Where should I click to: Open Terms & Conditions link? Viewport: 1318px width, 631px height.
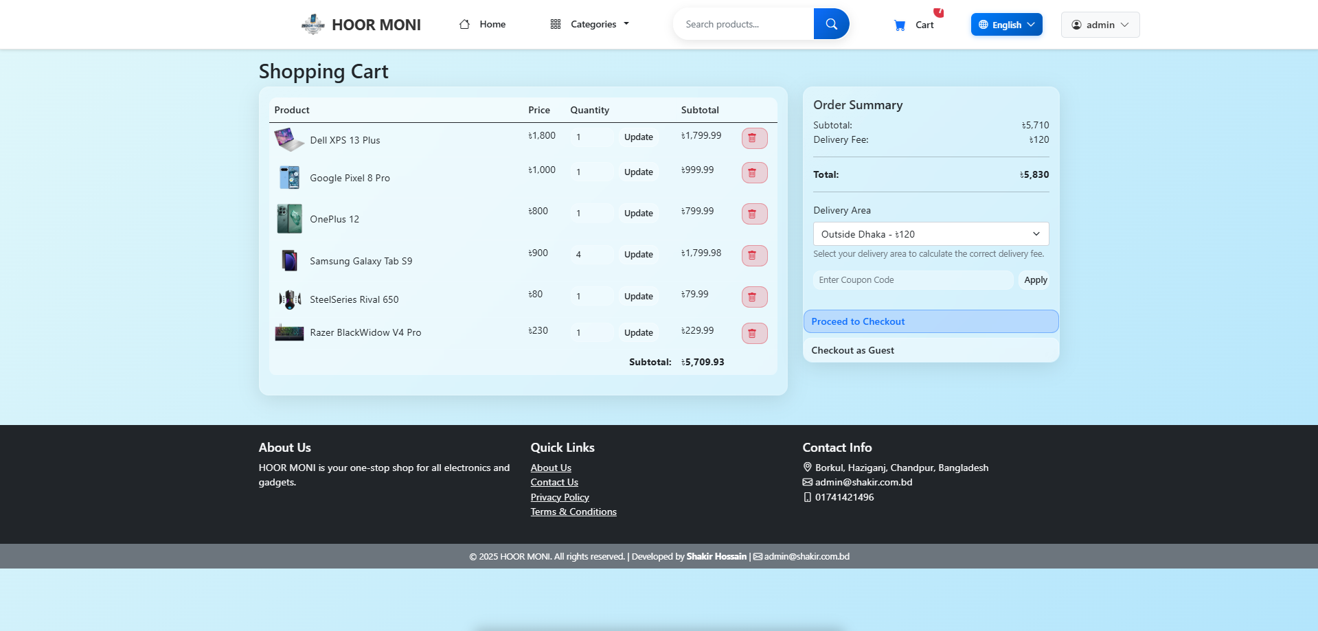[573, 512]
